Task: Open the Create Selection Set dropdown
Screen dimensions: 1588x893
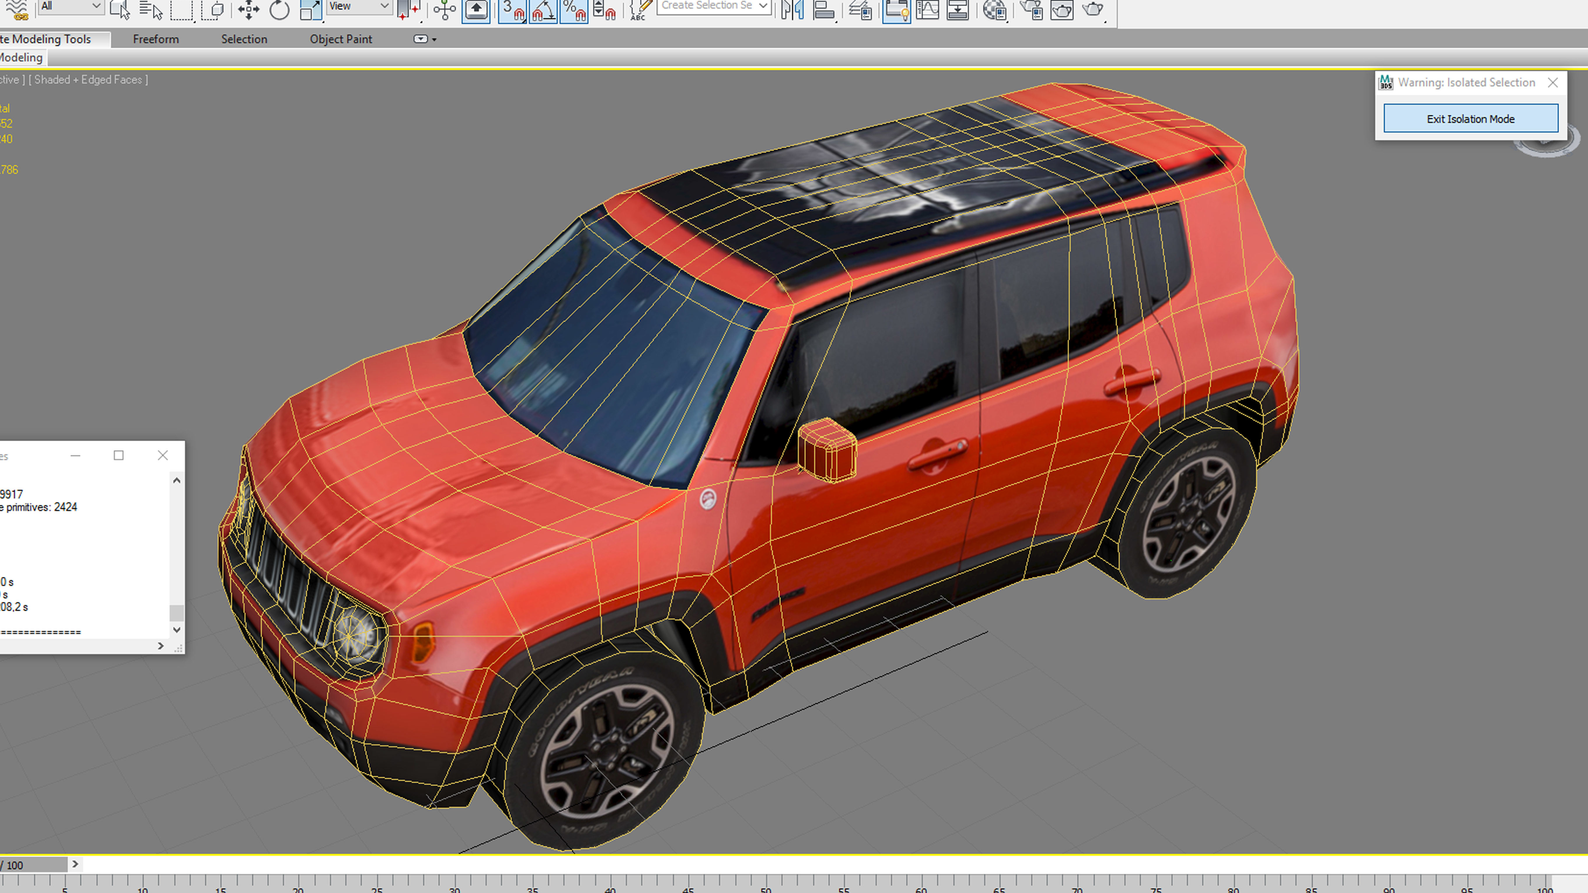Action: (714, 6)
